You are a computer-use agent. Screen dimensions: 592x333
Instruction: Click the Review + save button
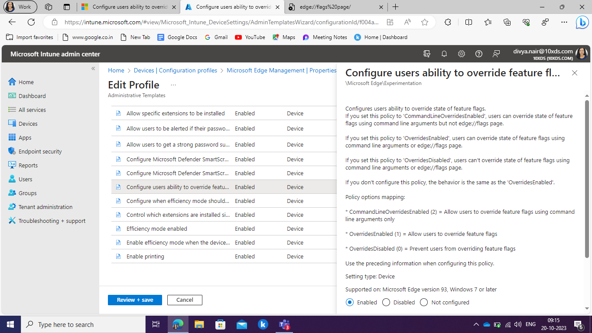coord(135,300)
